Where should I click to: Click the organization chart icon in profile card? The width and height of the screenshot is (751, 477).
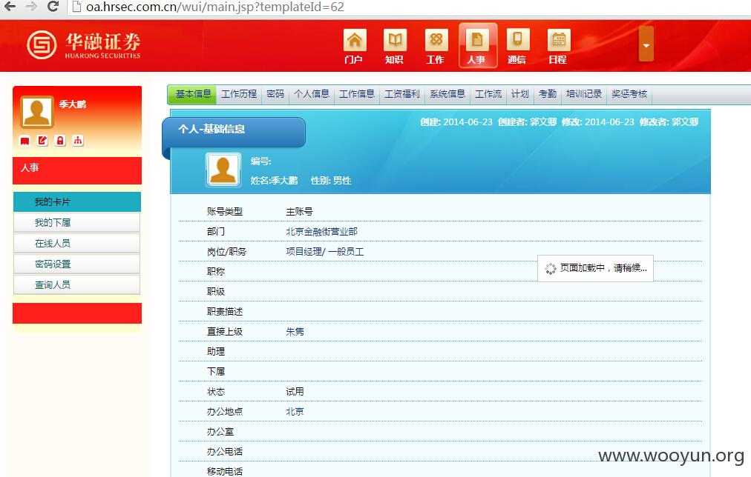(x=78, y=141)
